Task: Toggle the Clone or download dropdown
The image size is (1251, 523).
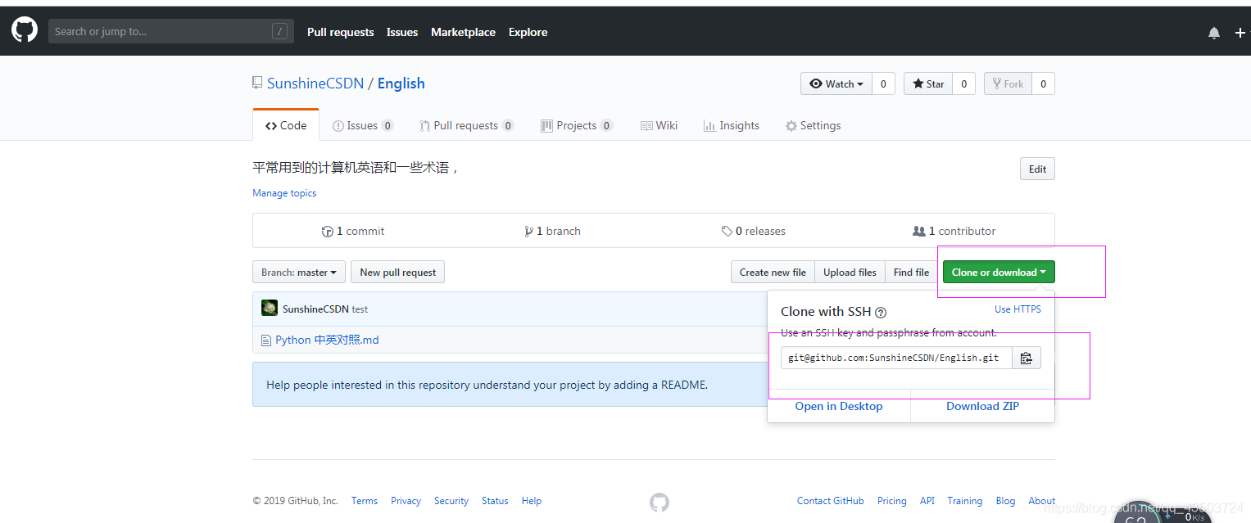Action: click(999, 272)
